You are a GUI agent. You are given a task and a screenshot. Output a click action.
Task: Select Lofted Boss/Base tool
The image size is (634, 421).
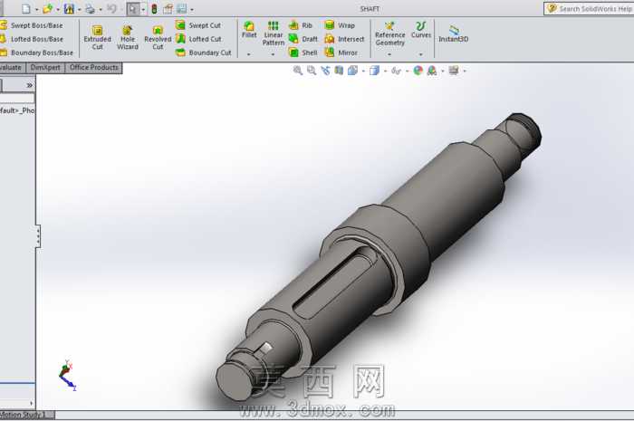click(32, 39)
